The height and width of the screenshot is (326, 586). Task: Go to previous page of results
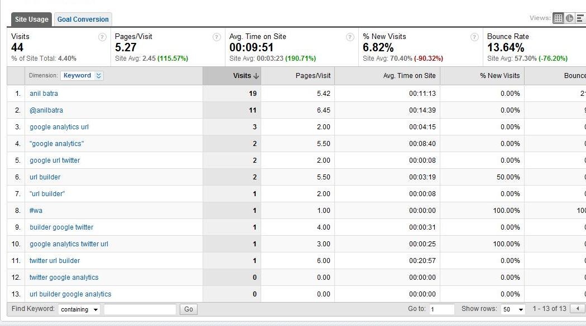tap(578, 309)
